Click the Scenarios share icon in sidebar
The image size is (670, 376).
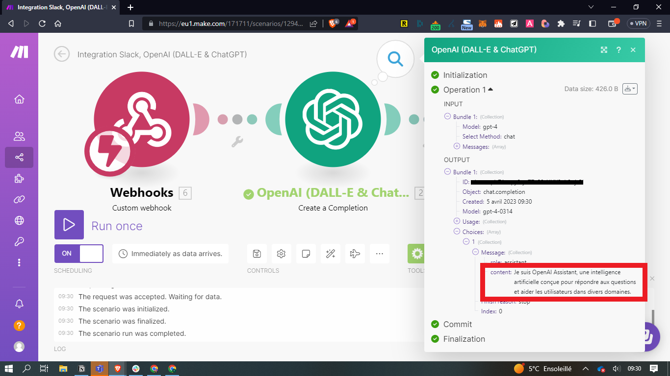(19, 157)
